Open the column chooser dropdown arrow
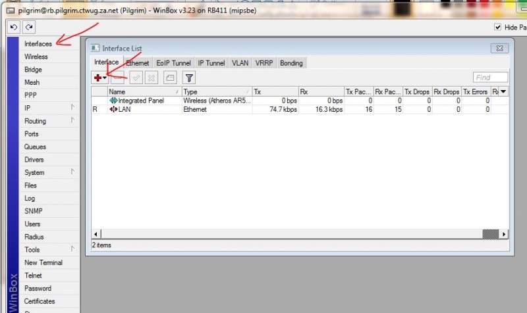This screenshot has width=527, height=313. (503, 91)
